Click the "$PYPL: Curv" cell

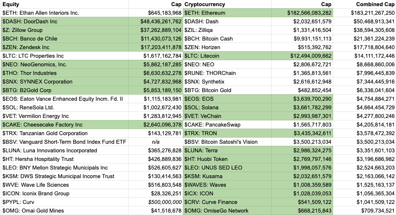point(64,202)
